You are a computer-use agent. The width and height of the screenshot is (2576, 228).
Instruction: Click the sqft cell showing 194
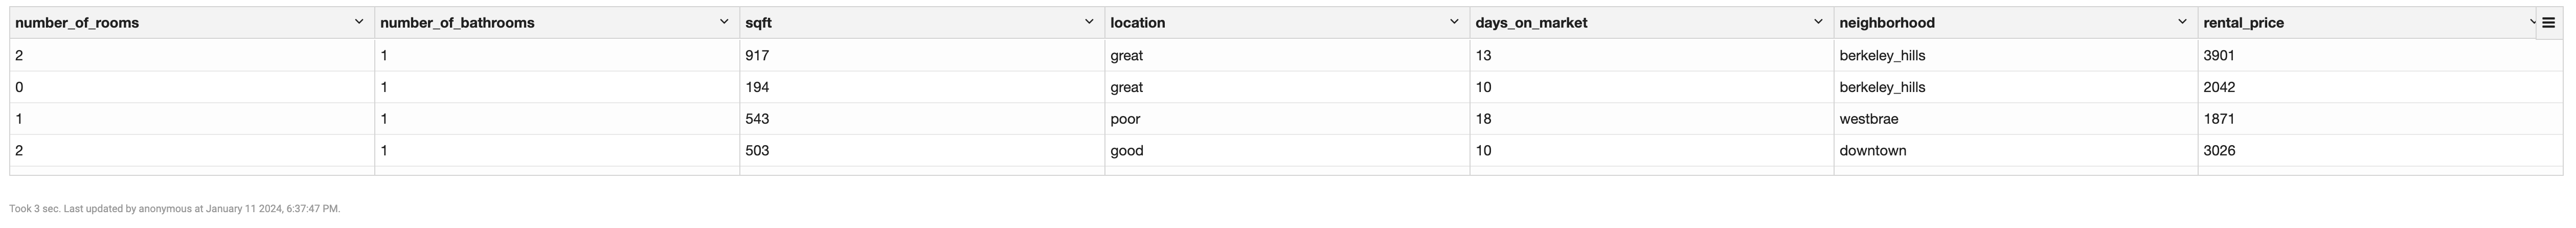click(757, 88)
